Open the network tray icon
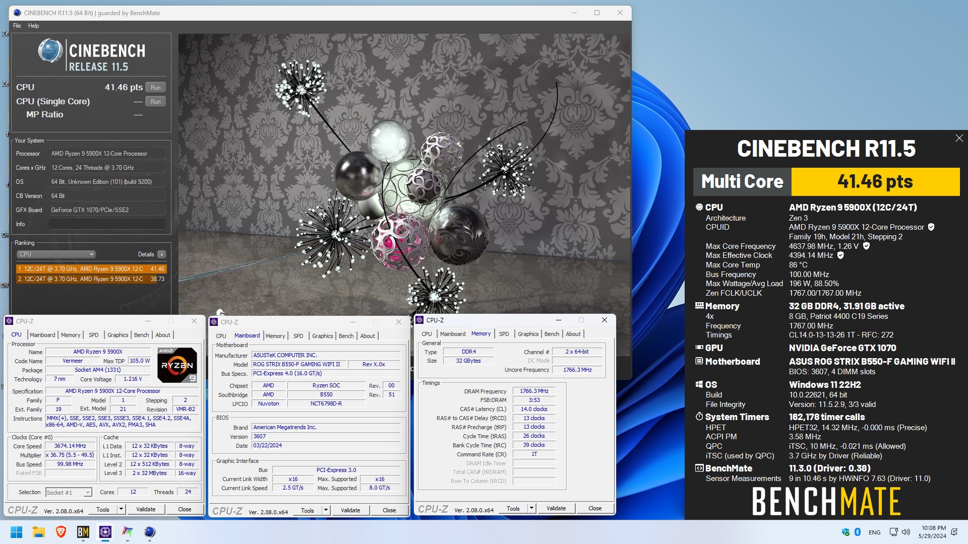Image resolution: width=968 pixels, height=544 pixels. point(893,532)
